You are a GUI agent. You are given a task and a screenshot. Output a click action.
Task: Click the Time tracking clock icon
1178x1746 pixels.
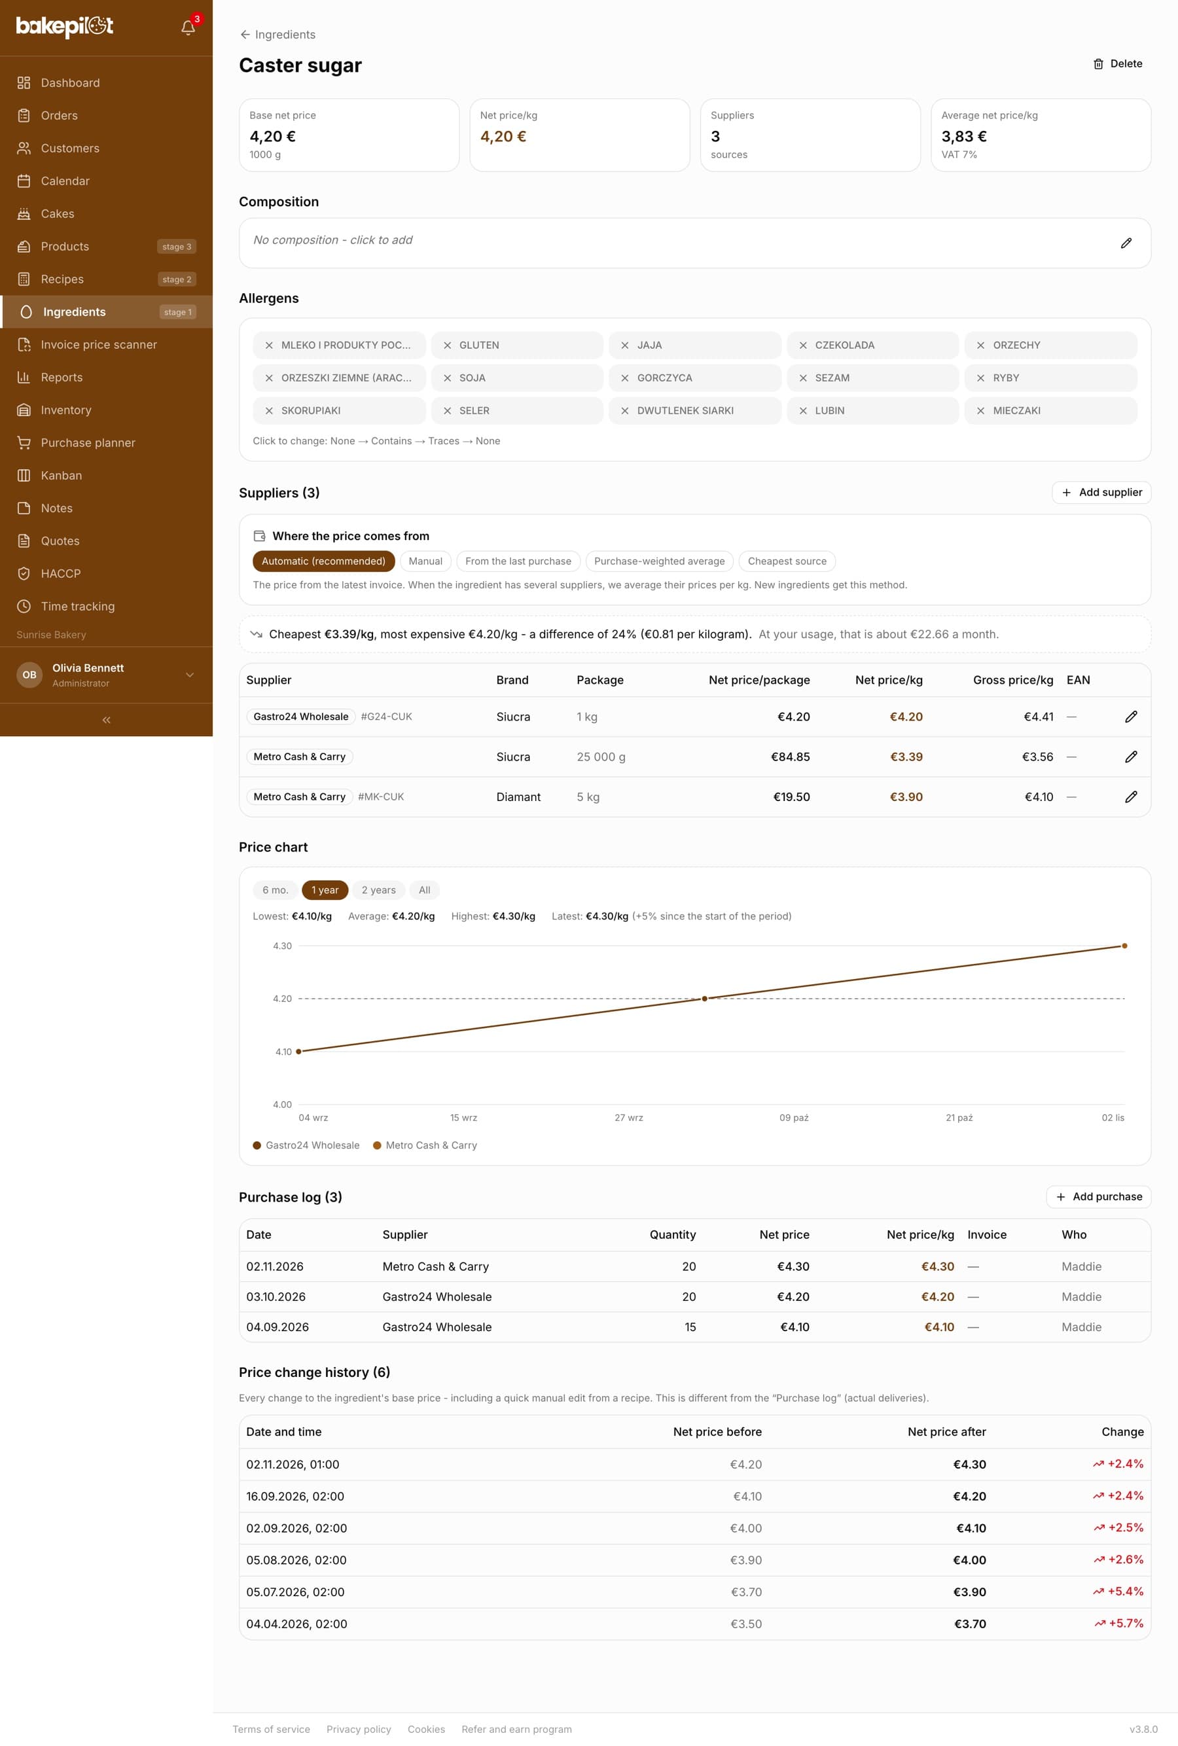pyautogui.click(x=24, y=606)
